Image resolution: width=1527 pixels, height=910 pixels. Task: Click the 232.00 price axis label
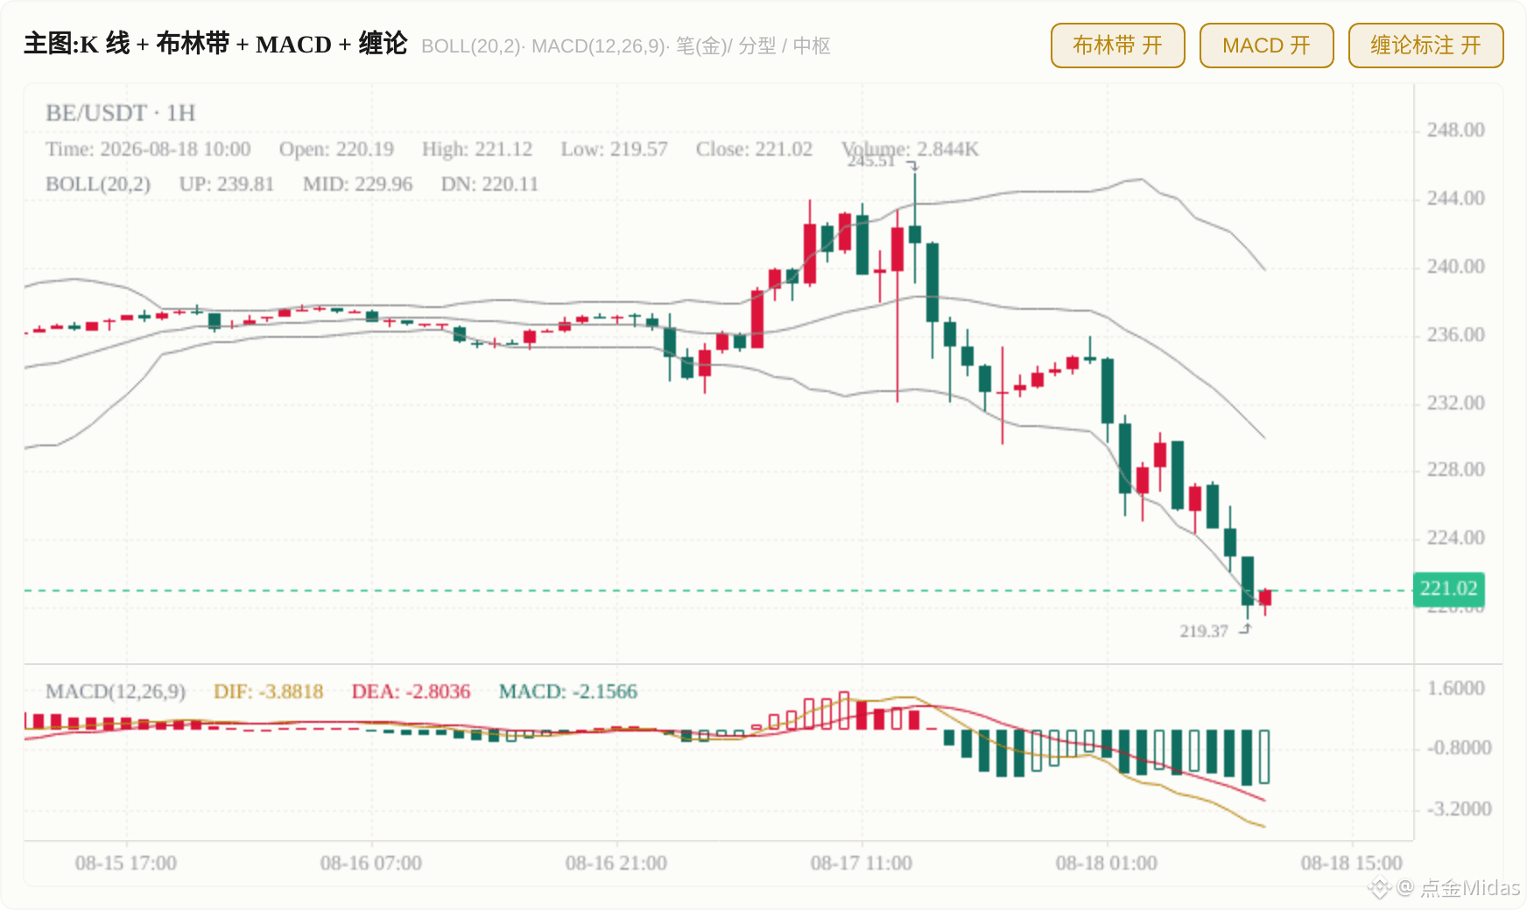click(x=1456, y=403)
